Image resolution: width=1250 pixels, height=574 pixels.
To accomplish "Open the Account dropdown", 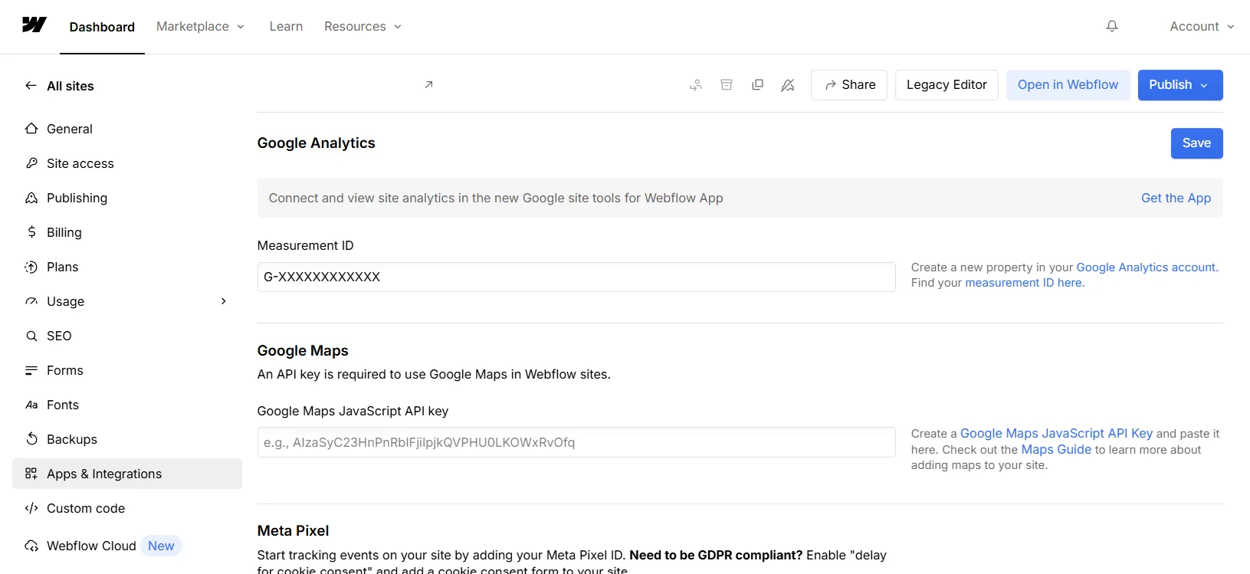I will pos(1202,26).
